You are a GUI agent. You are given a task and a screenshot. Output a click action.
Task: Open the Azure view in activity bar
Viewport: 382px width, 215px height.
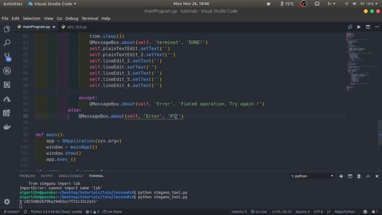[x=7, y=99]
